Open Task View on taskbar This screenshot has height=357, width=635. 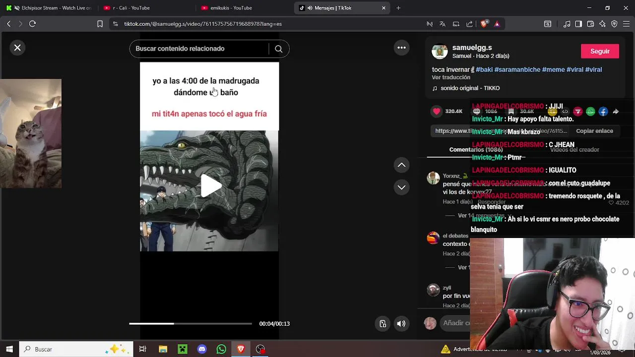[x=143, y=349]
